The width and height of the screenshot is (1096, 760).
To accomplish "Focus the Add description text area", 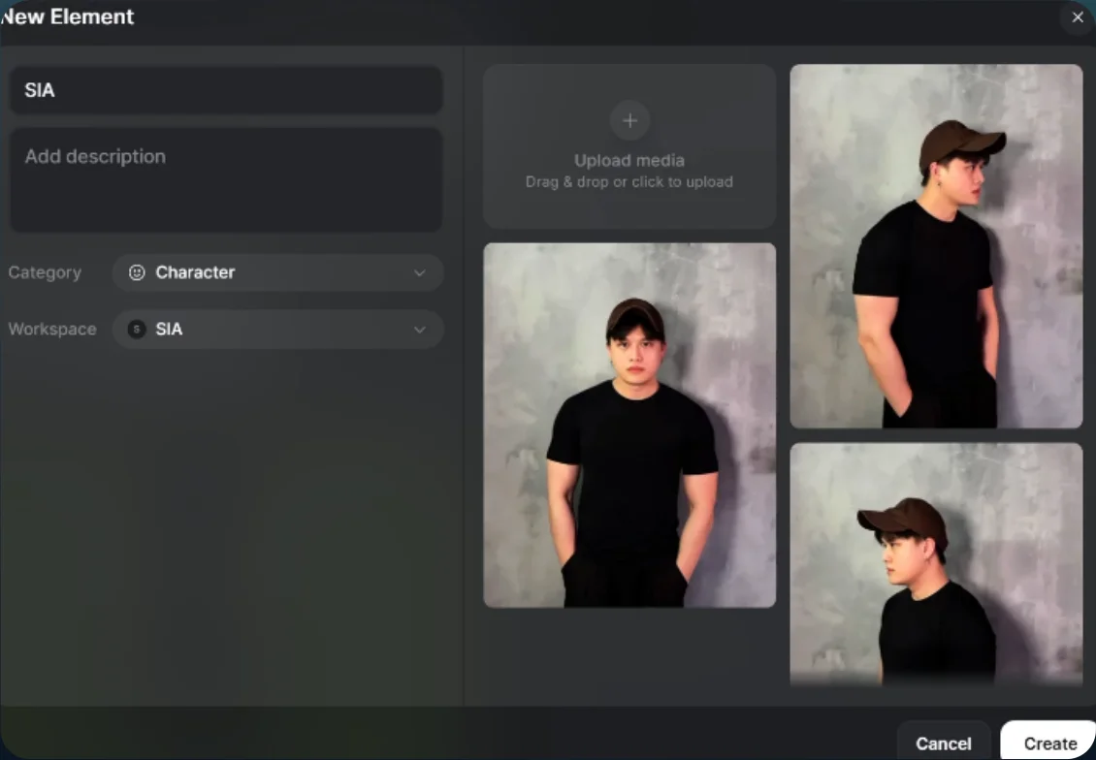I will [x=226, y=179].
